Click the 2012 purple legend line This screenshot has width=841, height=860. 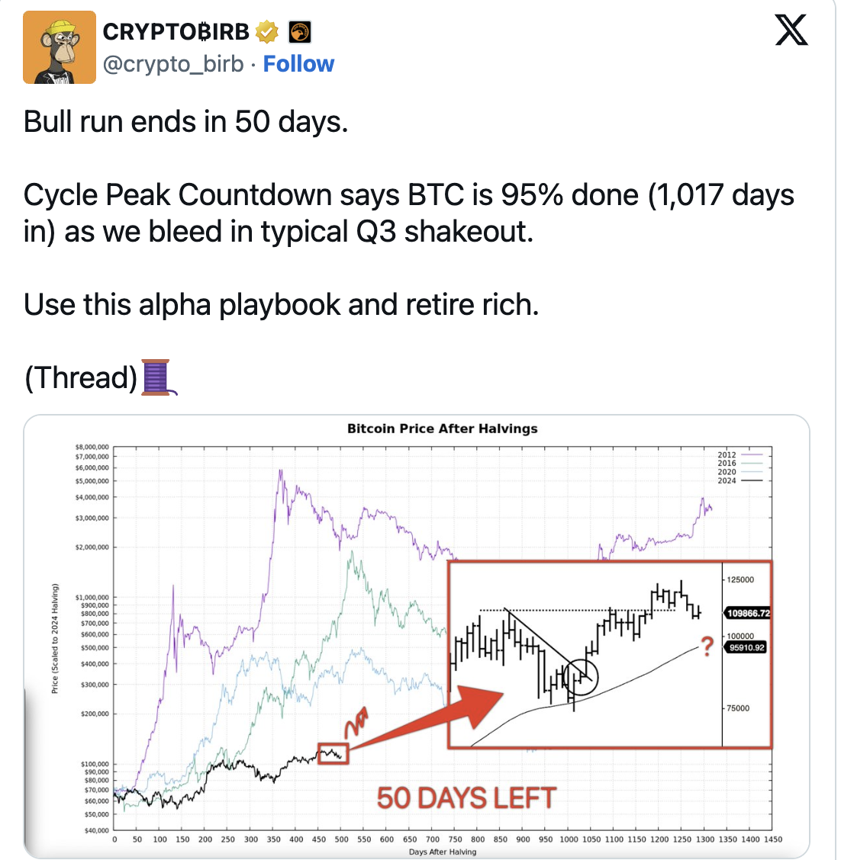coord(752,454)
